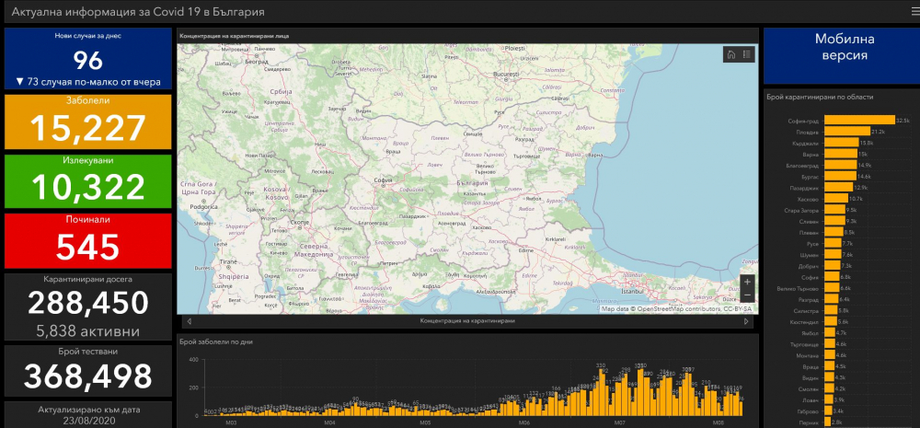Click the Пловдив bar showing 21.2k
920x428 pixels.
846,132
